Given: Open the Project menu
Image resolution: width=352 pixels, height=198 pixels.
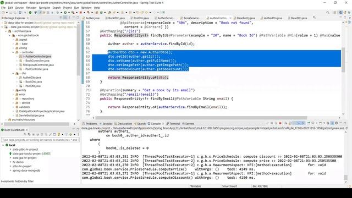Looking at the screenshot, I should point(67,8).
